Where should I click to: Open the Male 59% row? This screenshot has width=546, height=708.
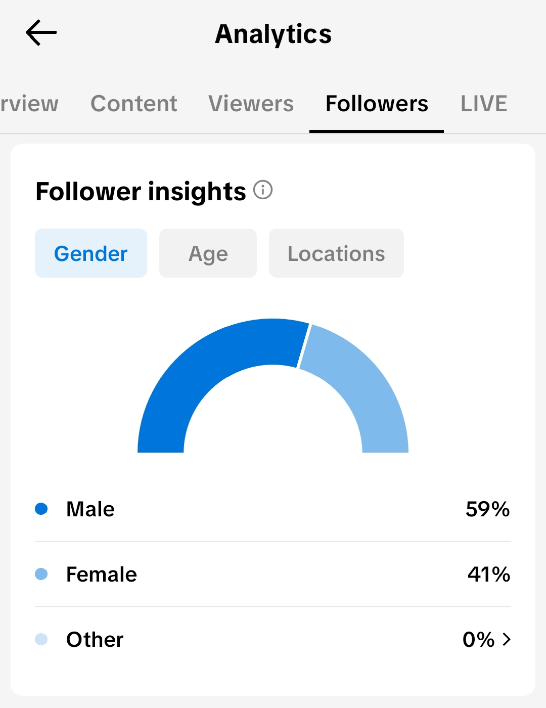coord(273,509)
